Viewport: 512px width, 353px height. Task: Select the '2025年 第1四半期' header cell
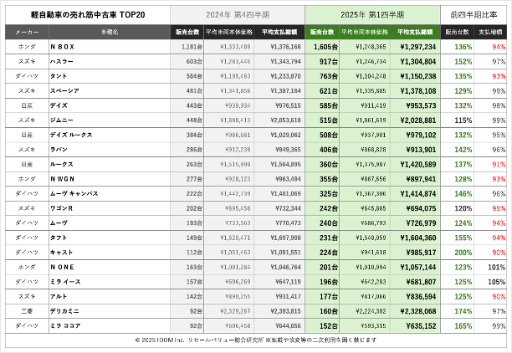[372, 15]
